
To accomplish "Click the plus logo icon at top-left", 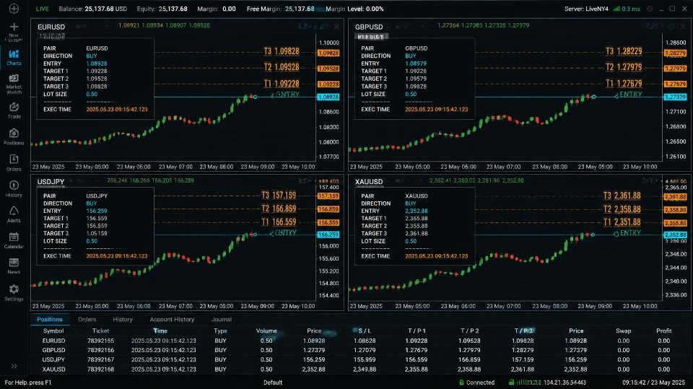I will click(14, 9).
